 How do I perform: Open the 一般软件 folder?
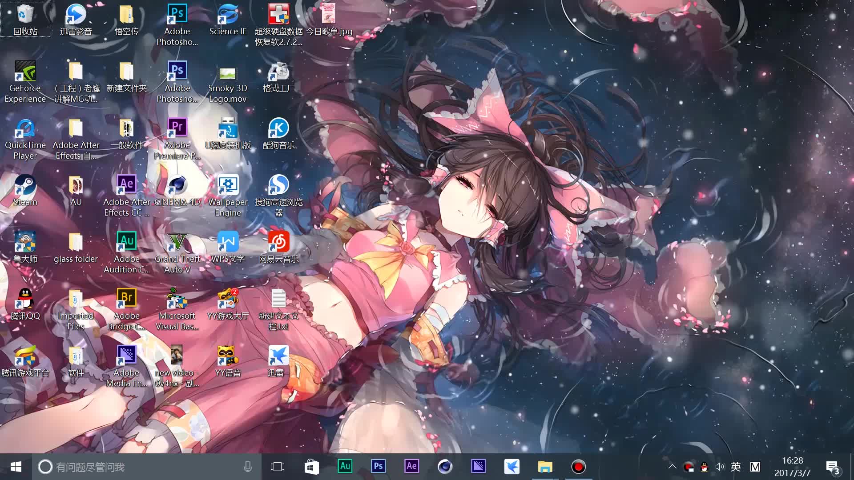[x=126, y=133]
